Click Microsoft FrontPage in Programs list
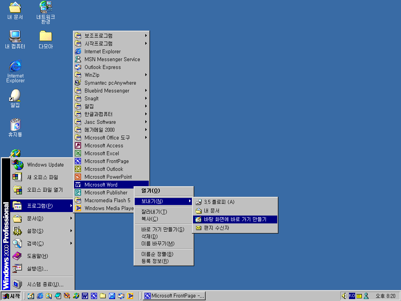The height and width of the screenshot is (301, 401). (111, 161)
